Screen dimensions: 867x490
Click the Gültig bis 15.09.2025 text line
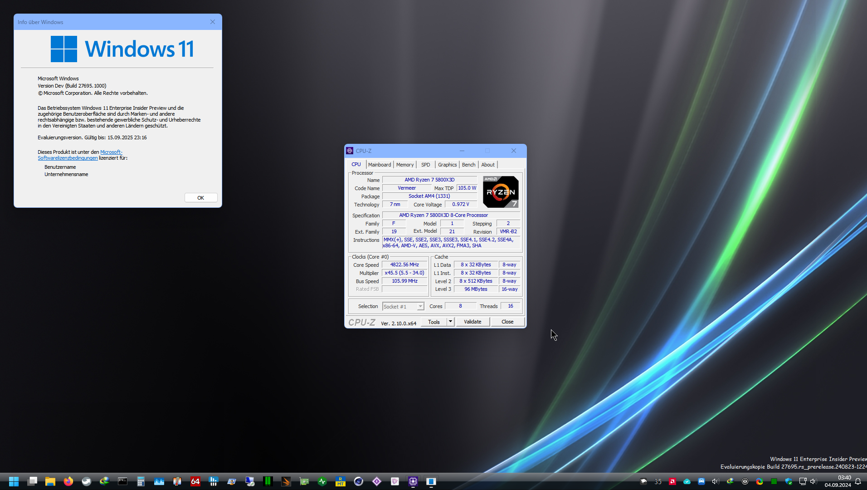tap(92, 137)
